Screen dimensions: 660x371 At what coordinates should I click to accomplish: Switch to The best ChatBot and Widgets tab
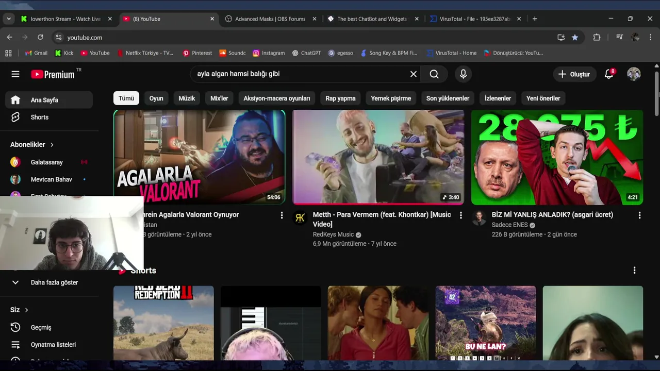coord(372,19)
